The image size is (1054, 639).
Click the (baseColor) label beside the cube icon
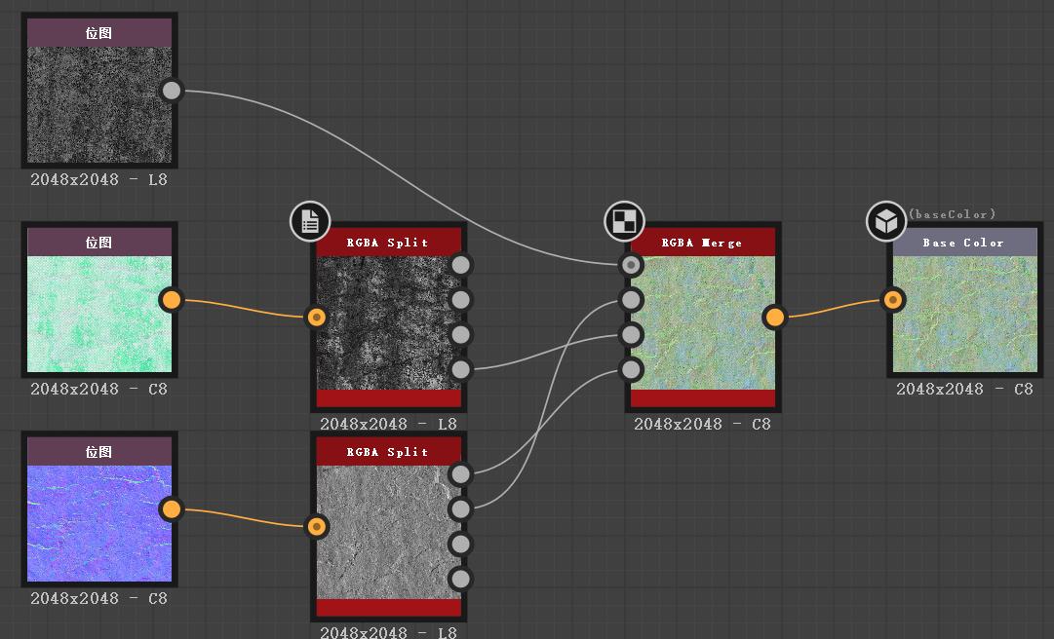951,212
